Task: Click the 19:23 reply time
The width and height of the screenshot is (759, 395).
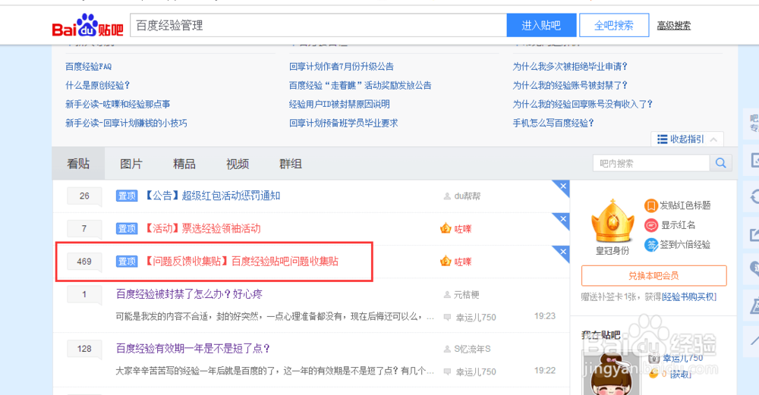Action: click(544, 316)
